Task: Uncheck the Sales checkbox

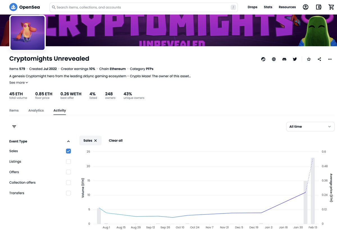Action: point(69,151)
